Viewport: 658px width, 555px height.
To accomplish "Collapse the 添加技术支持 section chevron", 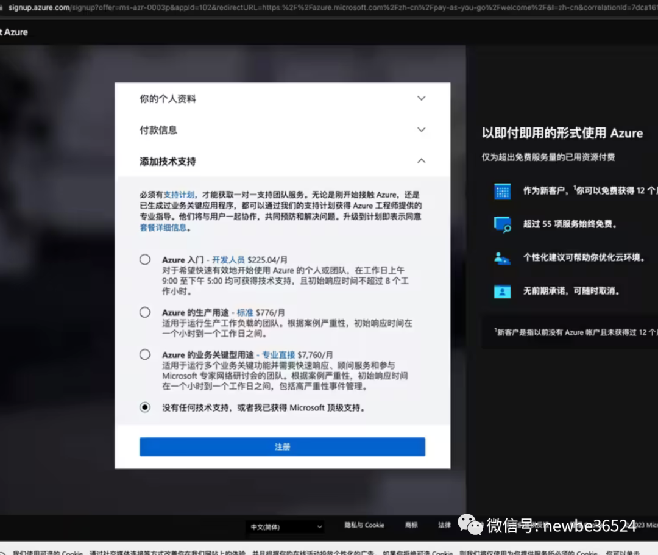I will (x=422, y=161).
